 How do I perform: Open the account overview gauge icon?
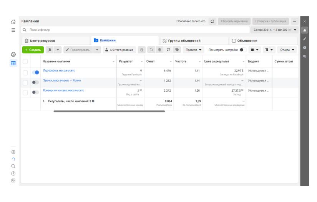click(x=13, y=54)
